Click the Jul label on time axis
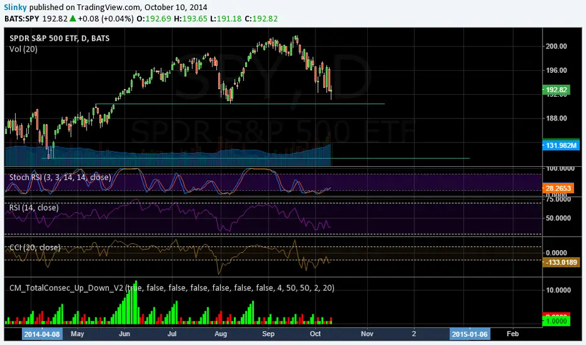The image size is (586, 345). coord(172,334)
